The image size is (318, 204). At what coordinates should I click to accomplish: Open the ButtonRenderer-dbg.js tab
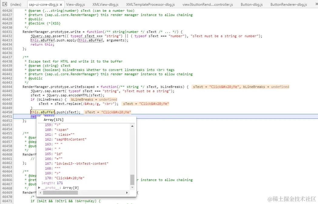pos(289,5)
